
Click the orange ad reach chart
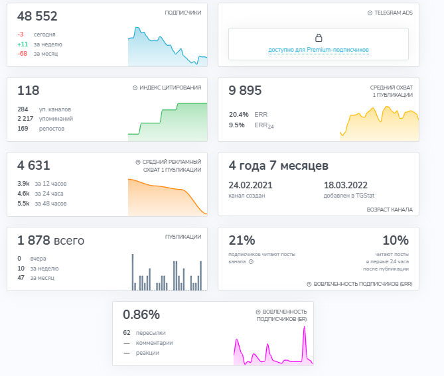tap(168, 197)
